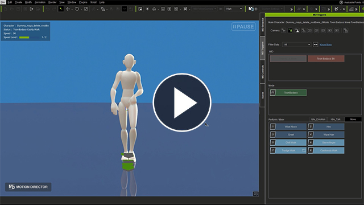Select the fourth camera orbit icon
364x205 pixels.
click(303, 30)
